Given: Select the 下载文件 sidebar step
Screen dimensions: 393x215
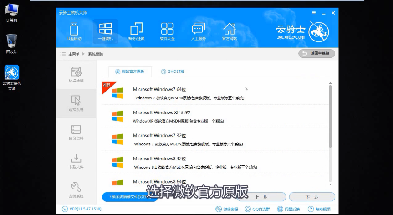Looking at the screenshot, I should (x=76, y=161).
